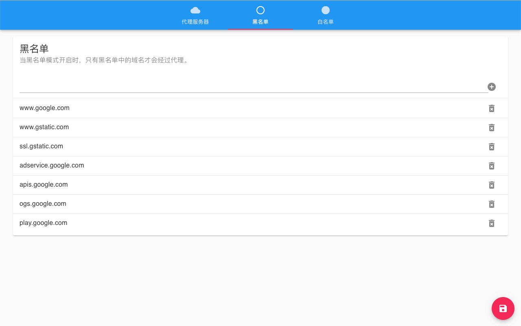Delete the apis.google.com entry
The image size is (521, 326).
coord(491,185)
